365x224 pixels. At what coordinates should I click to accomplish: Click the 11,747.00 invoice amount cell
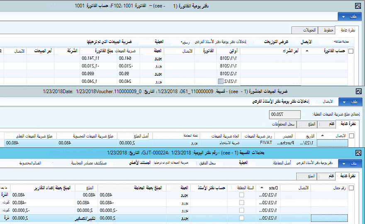pos(99,58)
